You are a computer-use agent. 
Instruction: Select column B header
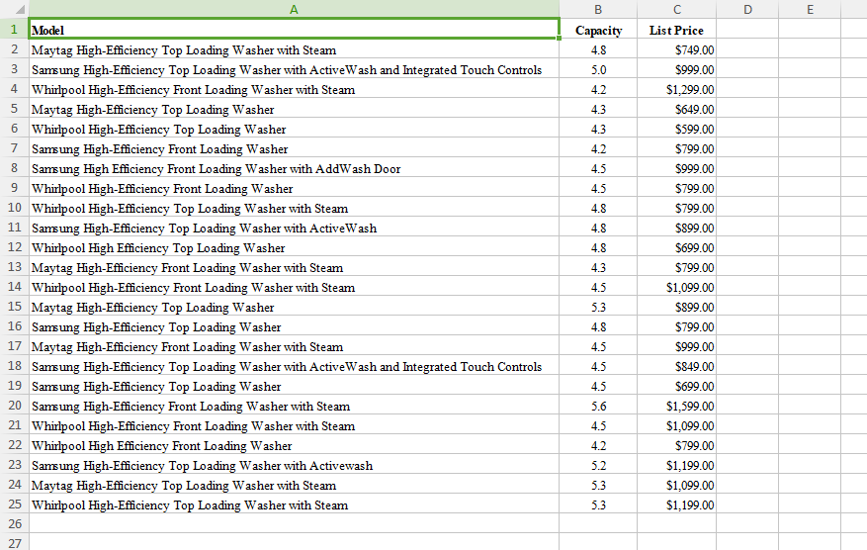coord(598,10)
